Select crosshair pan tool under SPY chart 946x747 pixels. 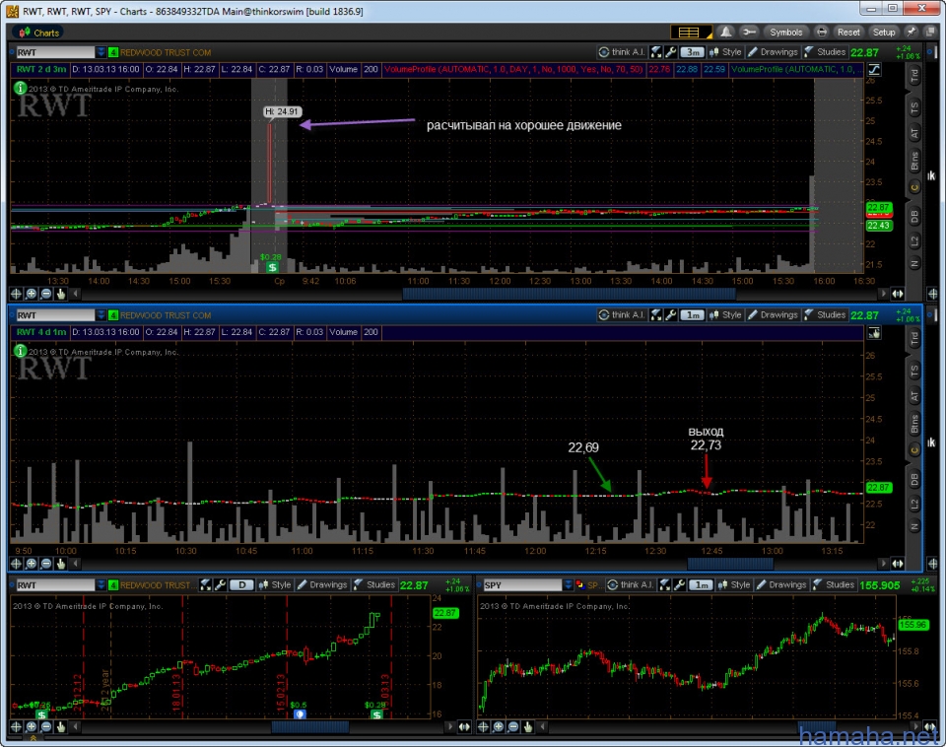(x=483, y=727)
